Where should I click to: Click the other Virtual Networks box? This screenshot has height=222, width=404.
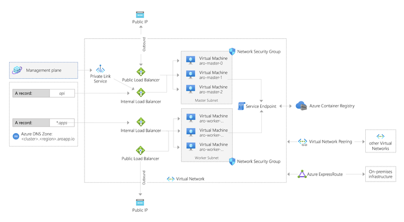(380, 141)
